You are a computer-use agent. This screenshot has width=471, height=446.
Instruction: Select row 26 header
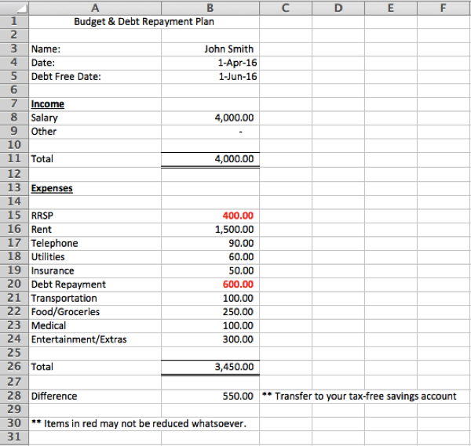pyautogui.click(x=14, y=366)
